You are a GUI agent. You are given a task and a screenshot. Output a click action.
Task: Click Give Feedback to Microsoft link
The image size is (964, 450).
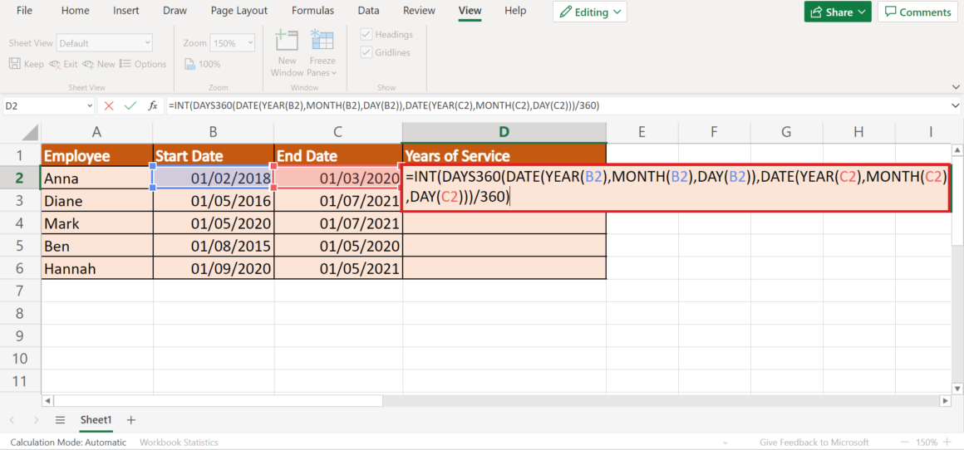click(x=814, y=443)
